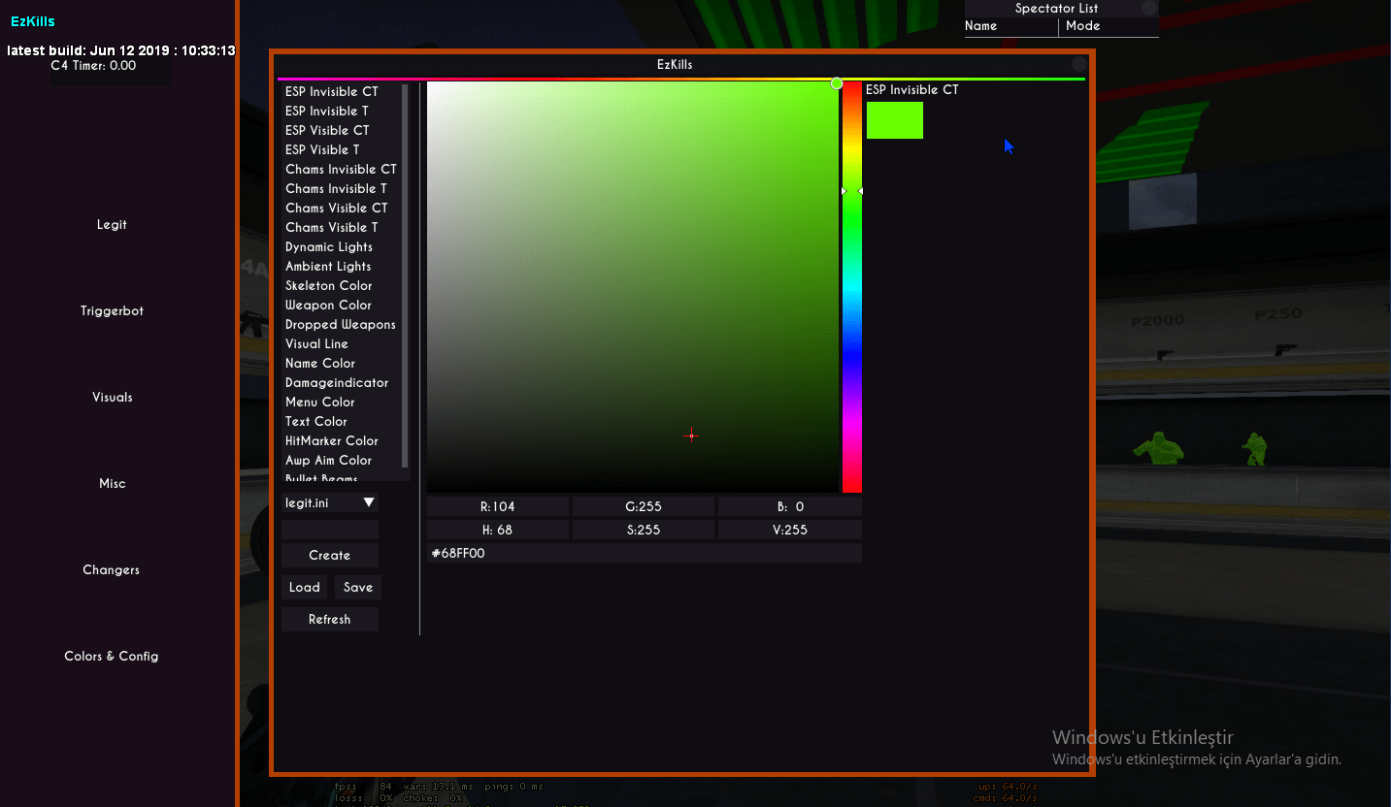Click the H: 68 hue value field
Screen dimensions: 1391x807
[498, 530]
